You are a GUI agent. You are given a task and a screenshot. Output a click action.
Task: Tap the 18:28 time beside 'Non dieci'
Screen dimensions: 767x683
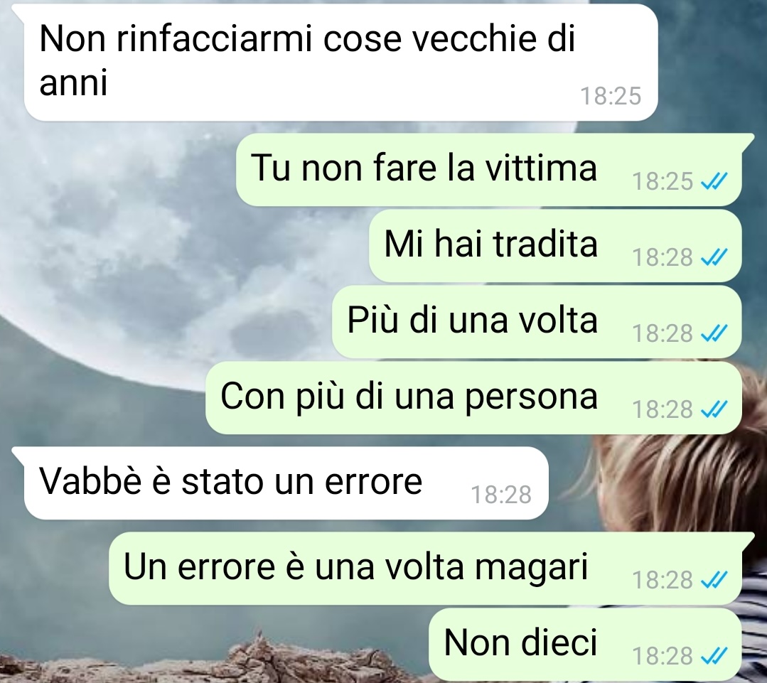tap(663, 655)
